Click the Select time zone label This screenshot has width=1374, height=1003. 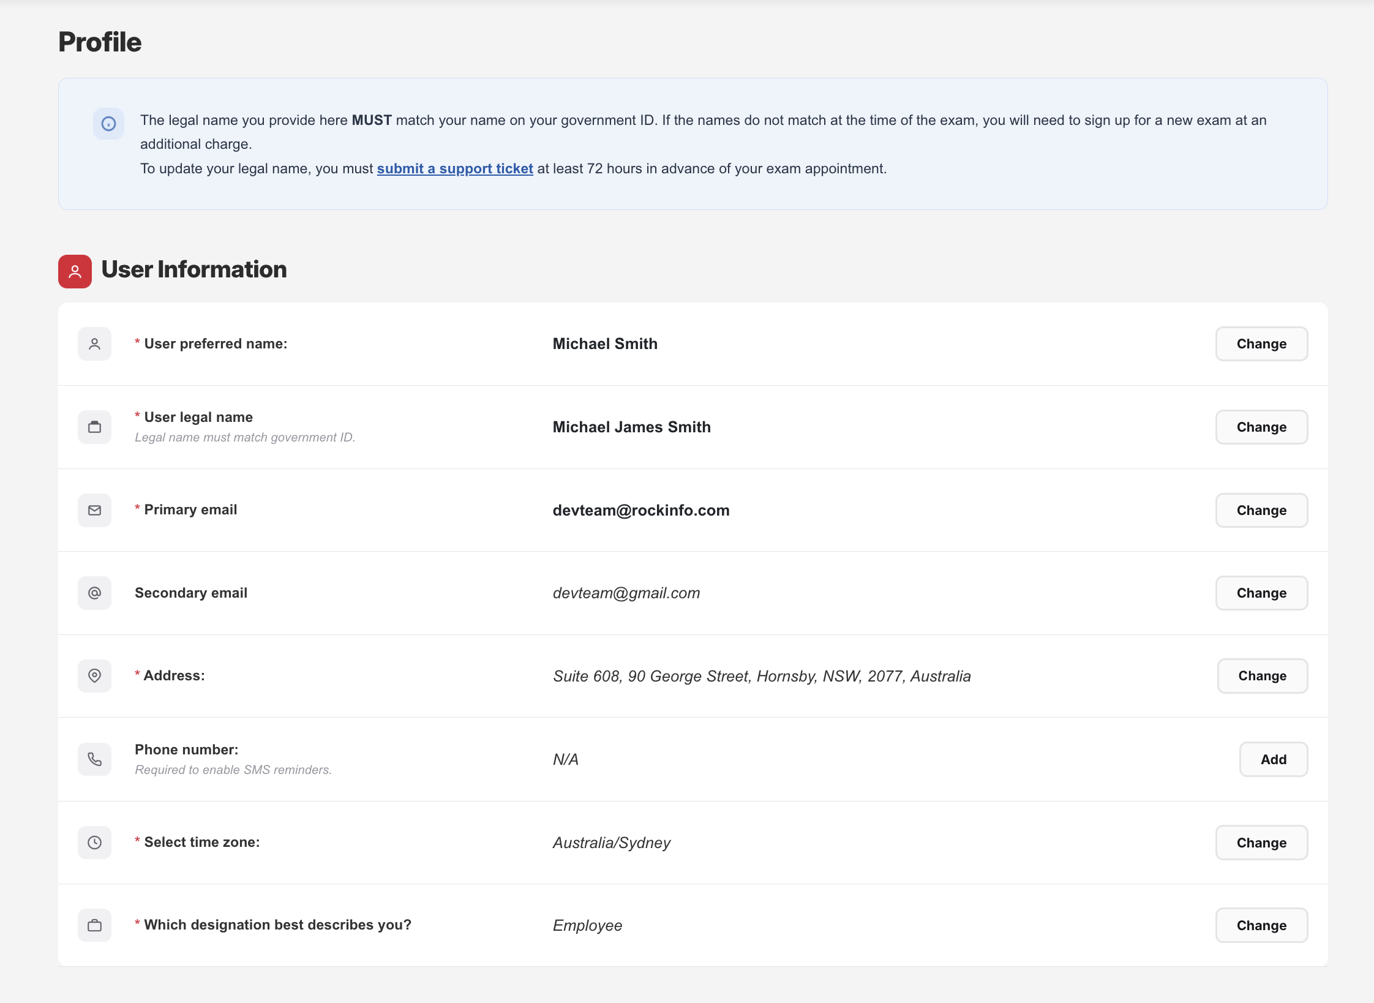[197, 842]
